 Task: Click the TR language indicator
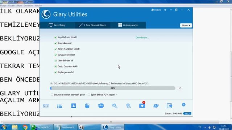click(200, 127)
